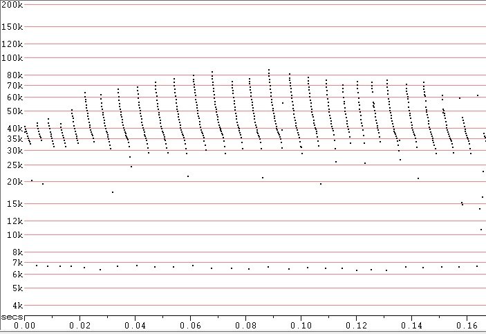Select the 20k frequency label
The width and height of the screenshot is (486, 334).
pos(15,182)
